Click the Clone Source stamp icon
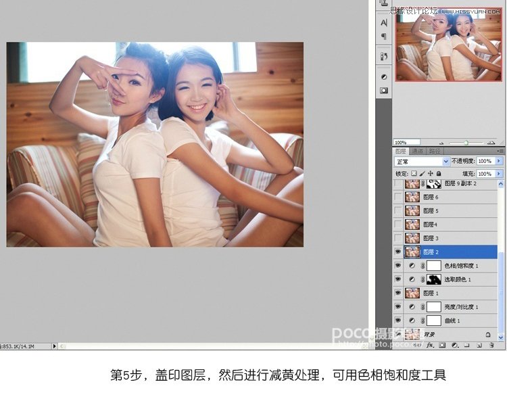Screen dimensions: 507x397 click(384, 3)
